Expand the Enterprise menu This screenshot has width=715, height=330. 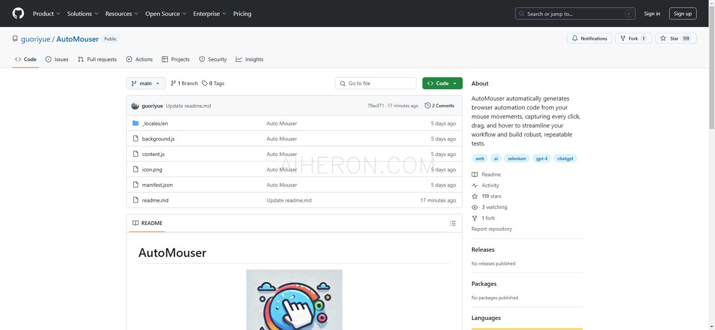210,13
